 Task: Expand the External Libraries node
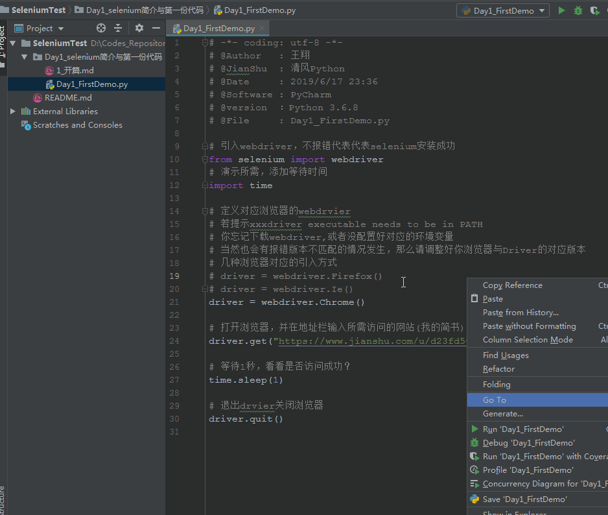pyautogui.click(x=13, y=112)
